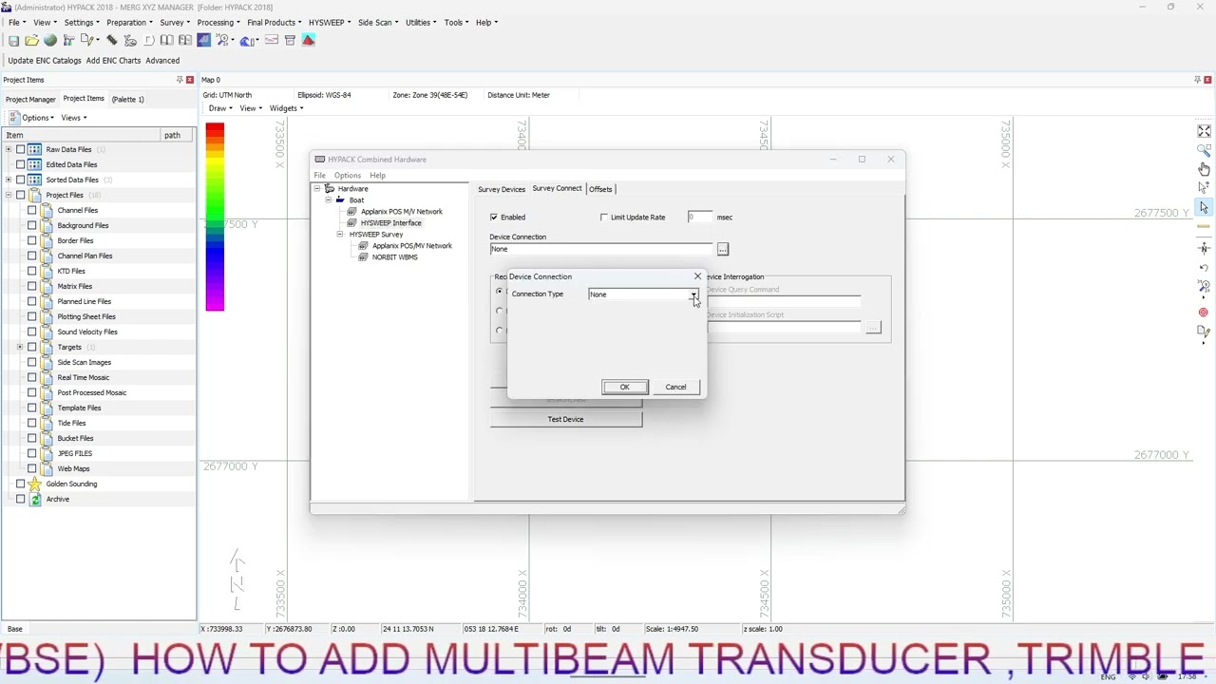
Task: Click Add ENC Charts
Action: coord(113,61)
